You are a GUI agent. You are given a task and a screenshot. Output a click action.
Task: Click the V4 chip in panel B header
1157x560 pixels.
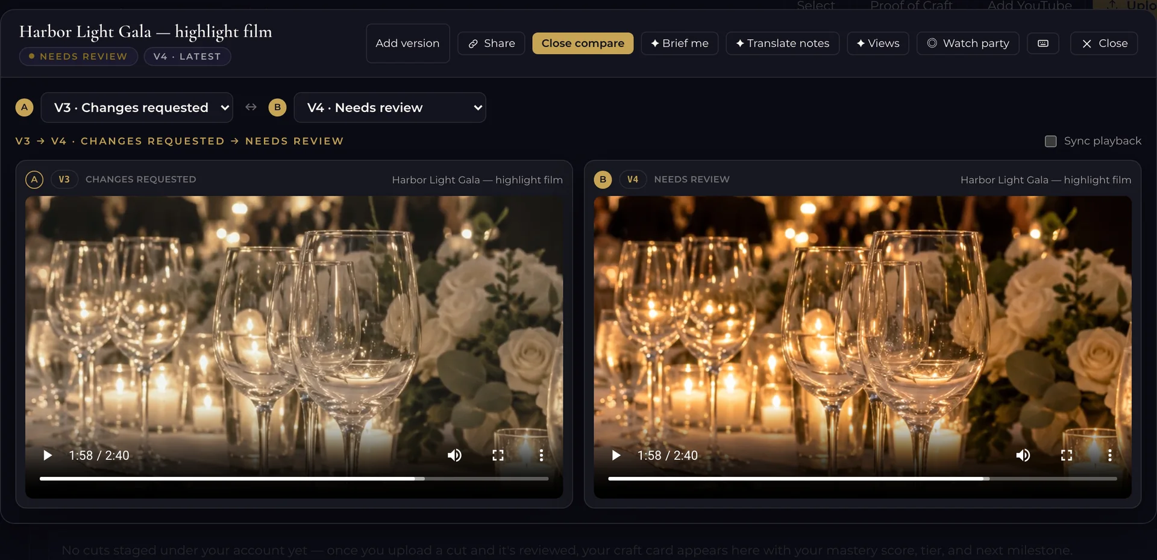633,179
